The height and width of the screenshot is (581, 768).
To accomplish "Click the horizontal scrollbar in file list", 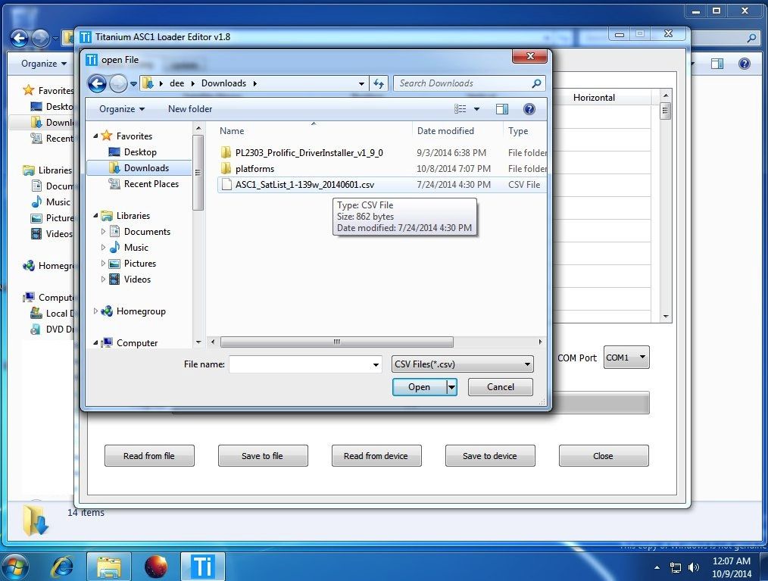I will (337, 342).
